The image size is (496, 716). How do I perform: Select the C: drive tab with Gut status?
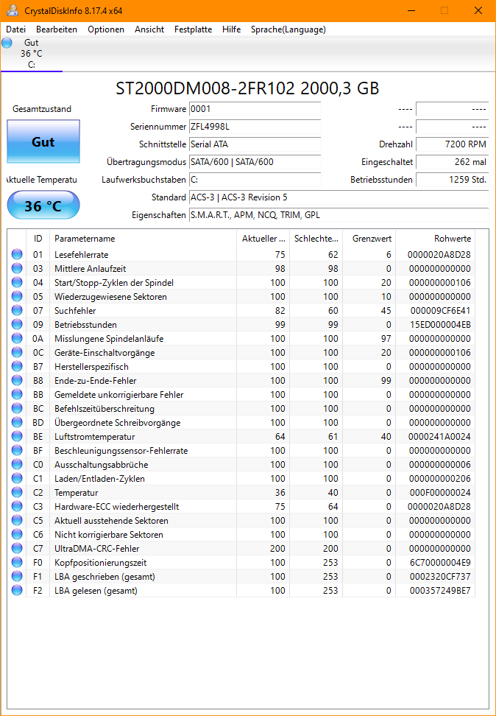[x=32, y=54]
